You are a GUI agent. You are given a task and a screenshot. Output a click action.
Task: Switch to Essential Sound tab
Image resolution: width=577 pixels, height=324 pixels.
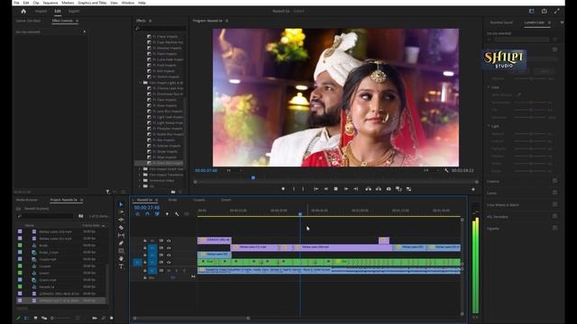[501, 22]
